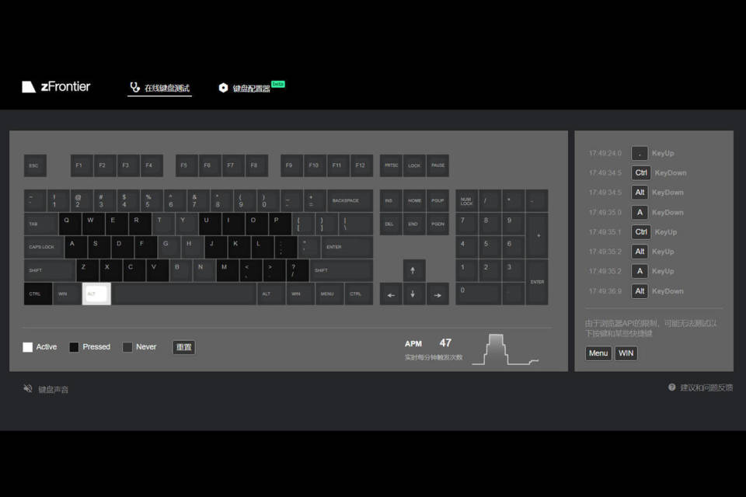The height and width of the screenshot is (497, 746).
Task: Click the Menu key button
Action: 598,353
